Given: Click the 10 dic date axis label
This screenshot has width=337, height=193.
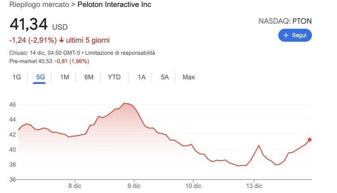Looking at the screenshot, I should coord(193,186).
